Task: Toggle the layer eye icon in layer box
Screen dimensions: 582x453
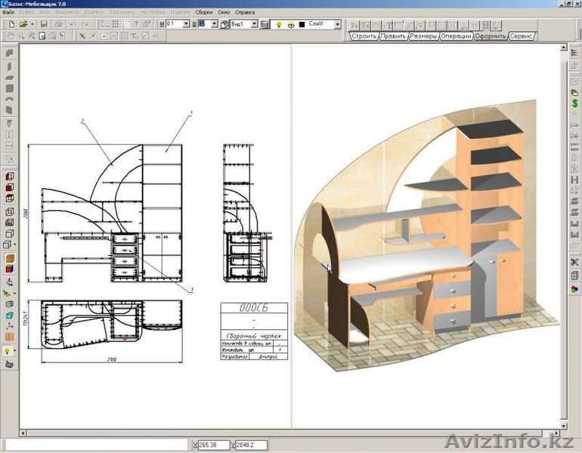Action: tap(291, 24)
